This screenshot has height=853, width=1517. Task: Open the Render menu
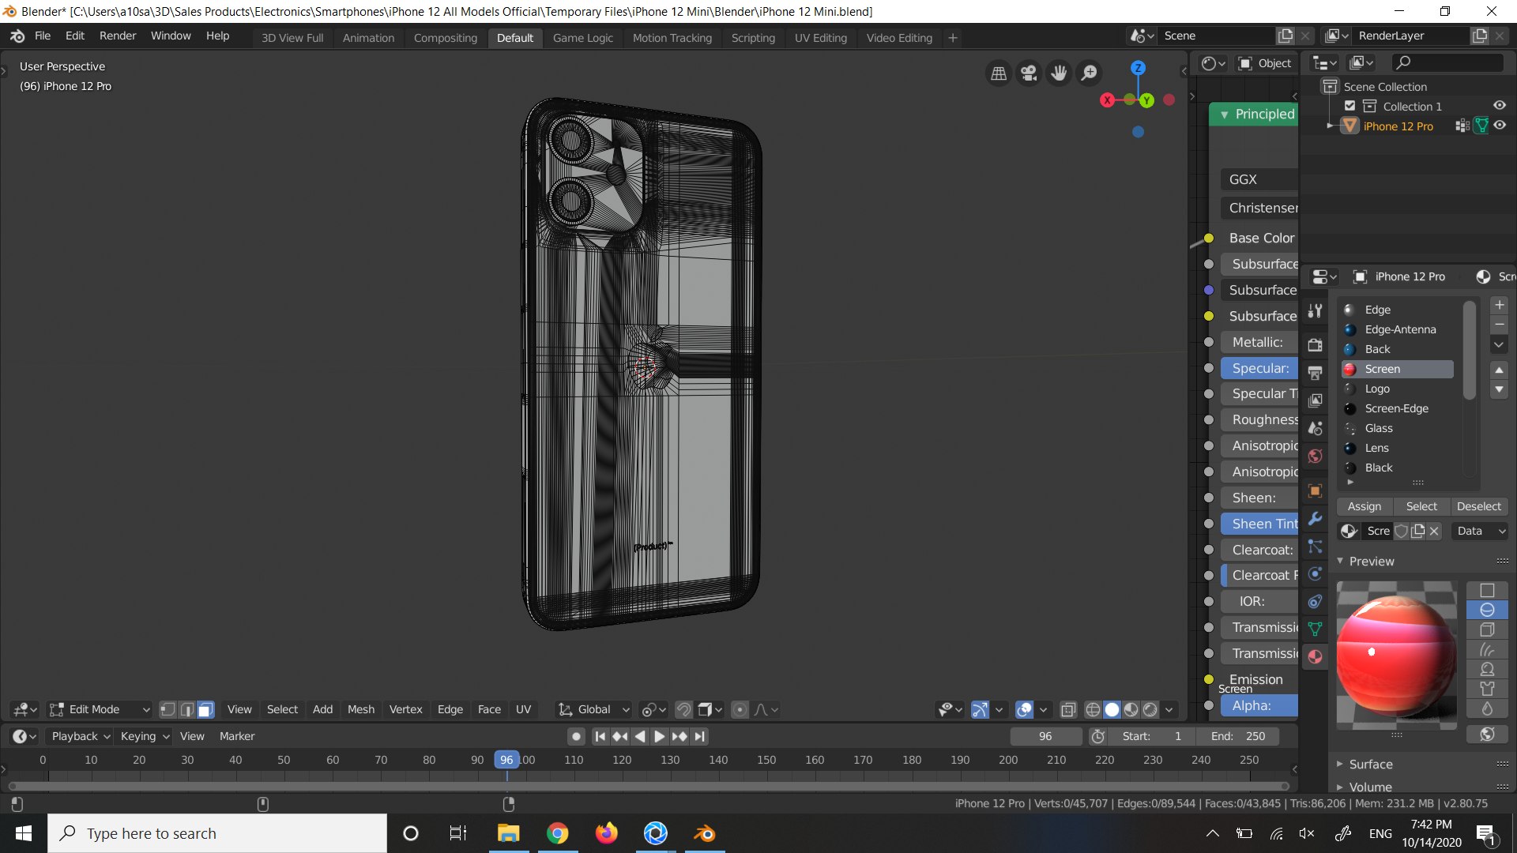118,36
